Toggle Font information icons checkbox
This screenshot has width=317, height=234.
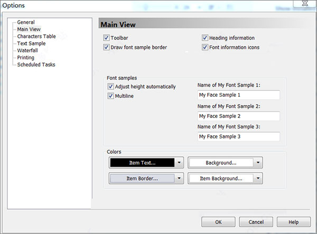click(205, 47)
